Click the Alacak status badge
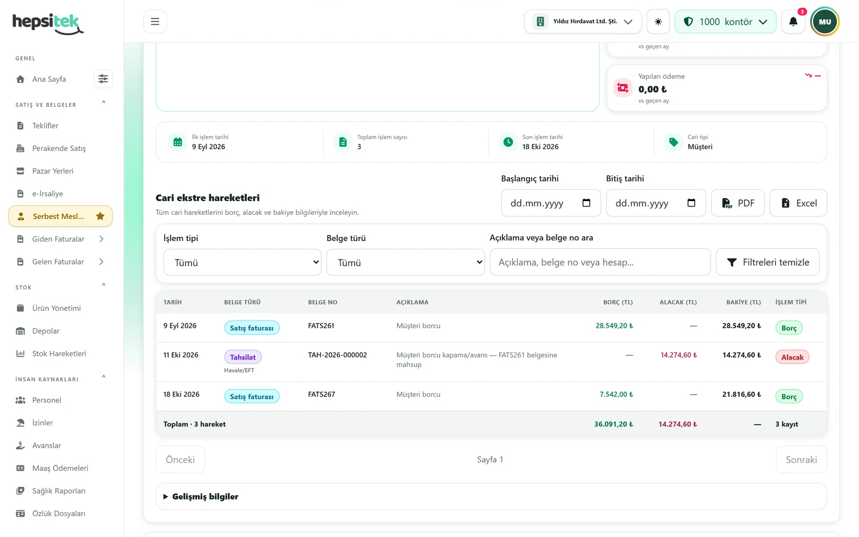 [x=792, y=357]
